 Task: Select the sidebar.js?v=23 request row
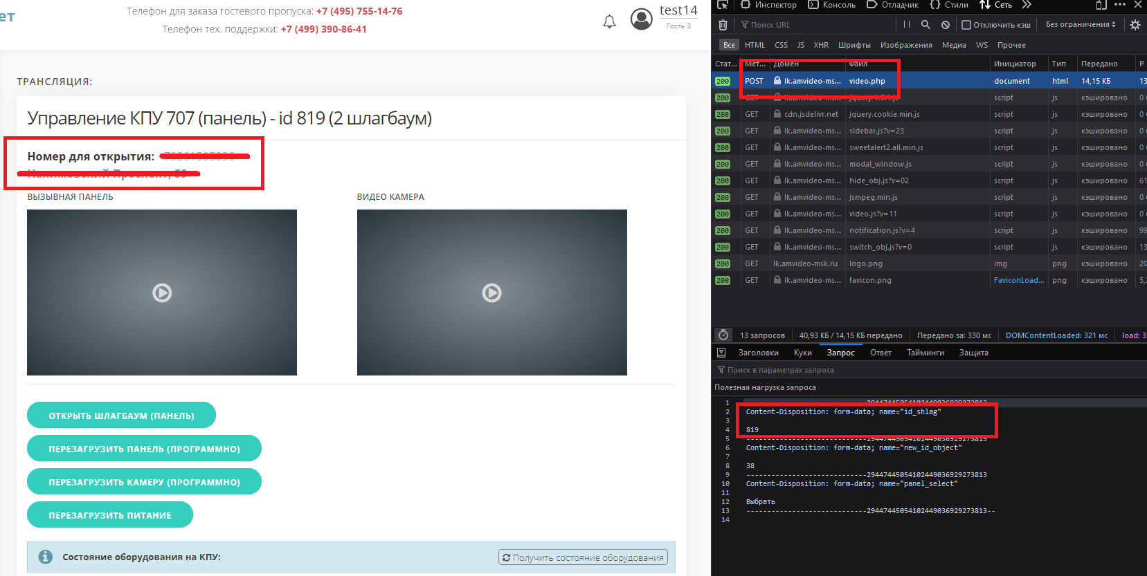tap(929, 131)
